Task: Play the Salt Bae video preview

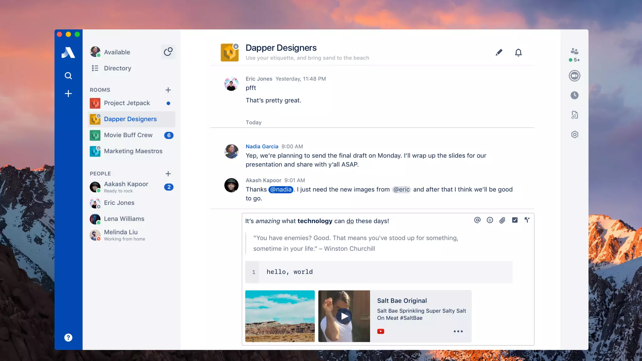Action: tap(344, 316)
